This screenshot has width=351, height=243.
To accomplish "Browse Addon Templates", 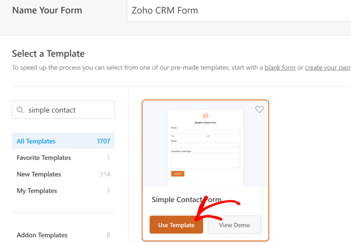I will pyautogui.click(x=42, y=235).
